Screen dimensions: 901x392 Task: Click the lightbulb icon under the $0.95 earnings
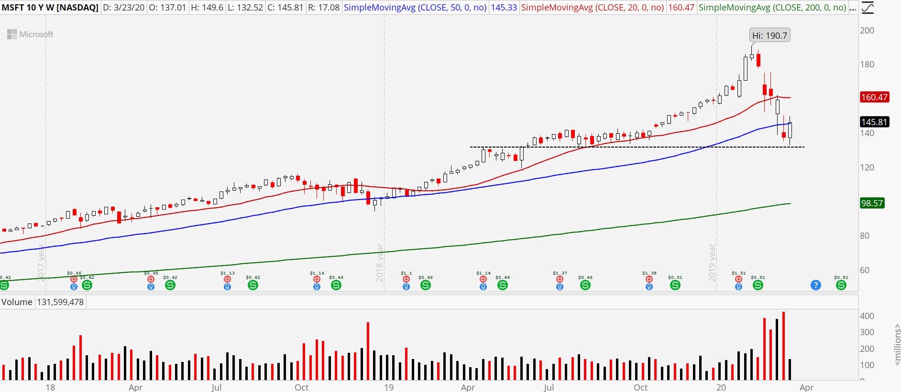pyautogui.click(x=151, y=287)
